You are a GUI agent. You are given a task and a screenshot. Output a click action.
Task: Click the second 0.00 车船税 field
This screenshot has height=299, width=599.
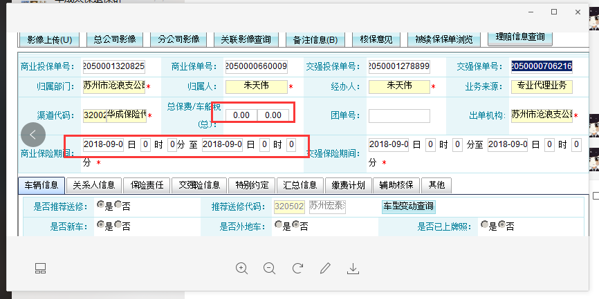273,115
